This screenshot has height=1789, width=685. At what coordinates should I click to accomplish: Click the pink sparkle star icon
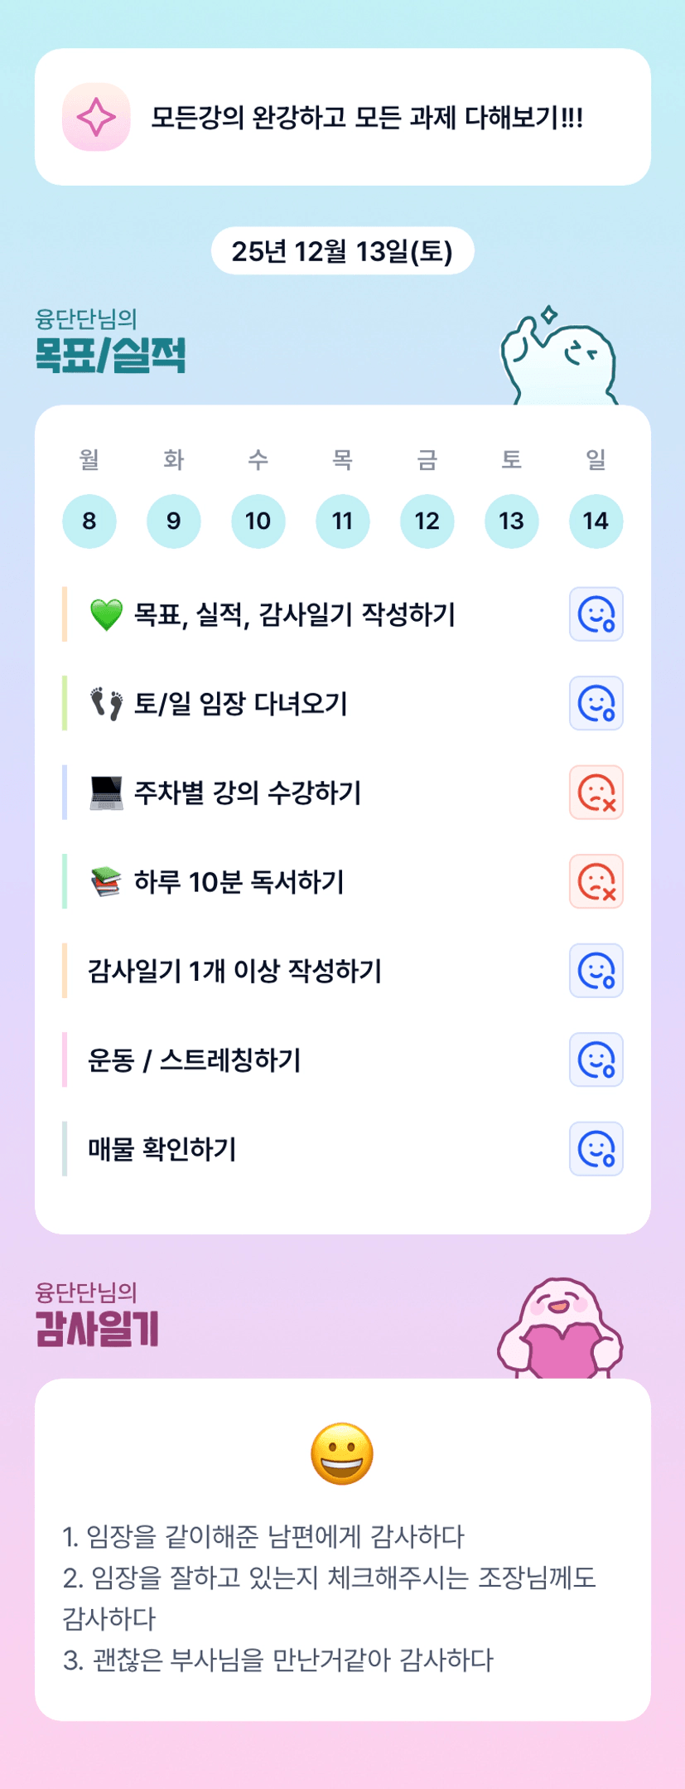point(96,117)
